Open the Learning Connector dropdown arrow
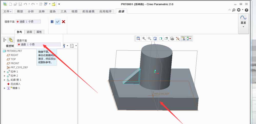The height and width of the screenshot is (124, 256). (x=243, y=10)
